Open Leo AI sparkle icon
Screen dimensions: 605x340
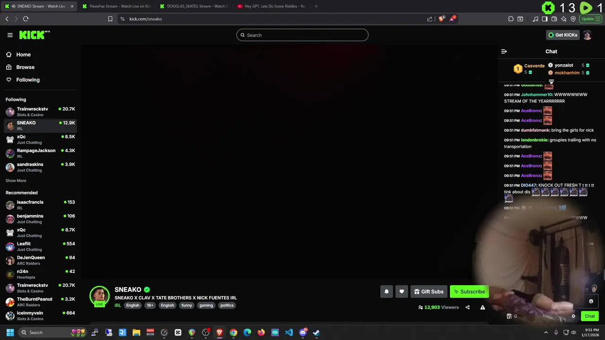pyautogui.click(x=564, y=19)
